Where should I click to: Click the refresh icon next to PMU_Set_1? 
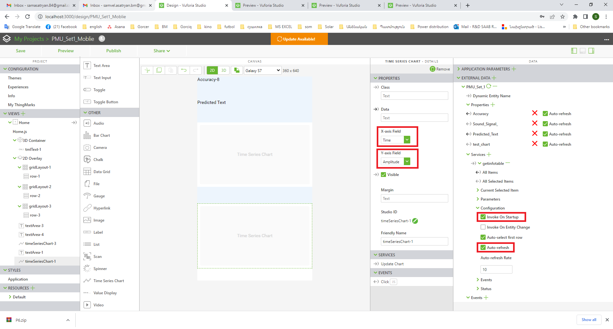(488, 86)
